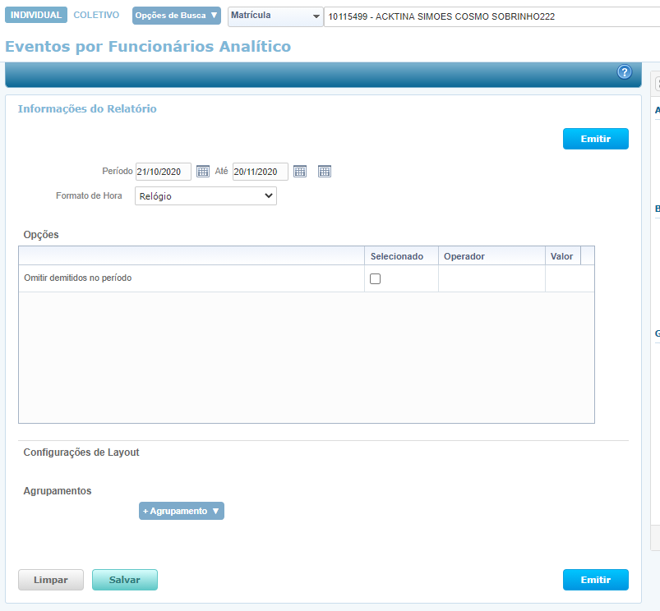Viewport: 660px width, 611px height.
Task: Switch to the INDIVIDUAL tab
Action: [36, 16]
